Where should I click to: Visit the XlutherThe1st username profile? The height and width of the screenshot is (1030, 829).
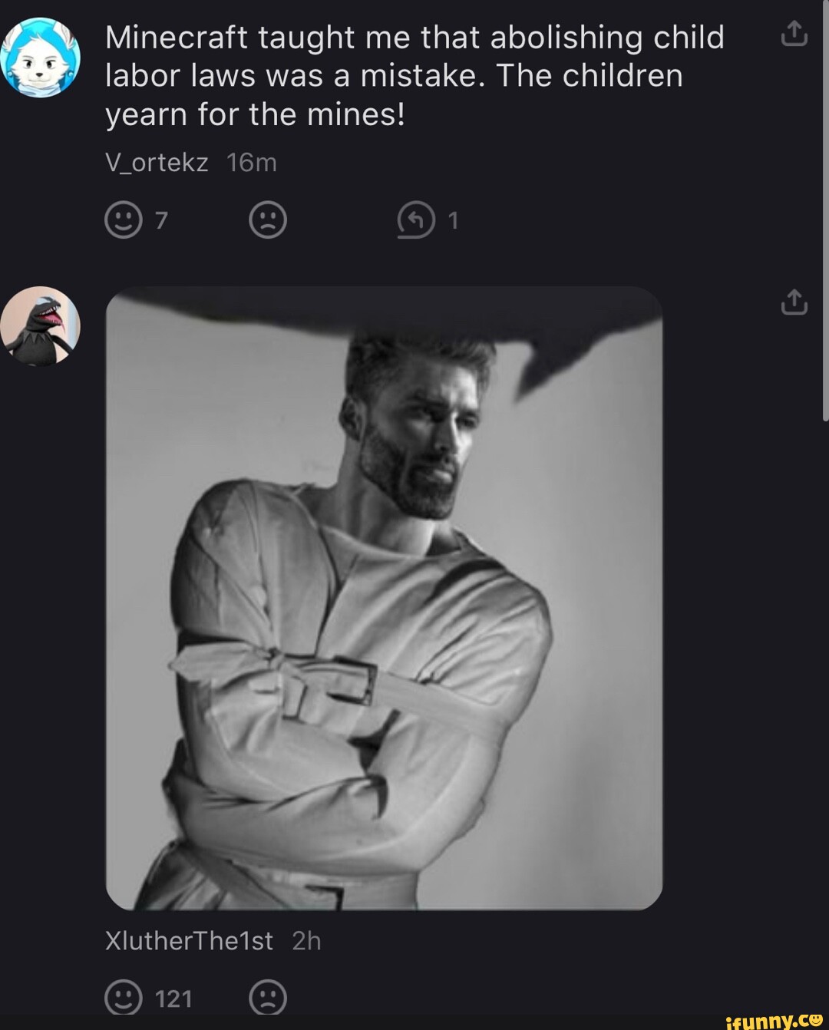[189, 941]
